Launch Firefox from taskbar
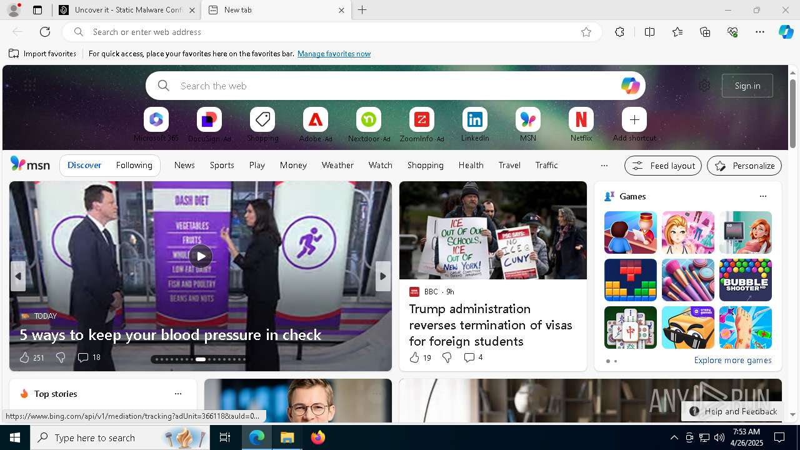800x450 pixels. point(318,437)
